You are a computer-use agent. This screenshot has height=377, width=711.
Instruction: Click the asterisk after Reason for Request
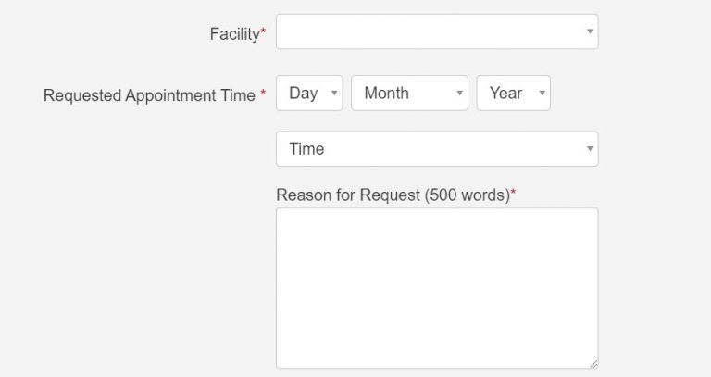[513, 194]
